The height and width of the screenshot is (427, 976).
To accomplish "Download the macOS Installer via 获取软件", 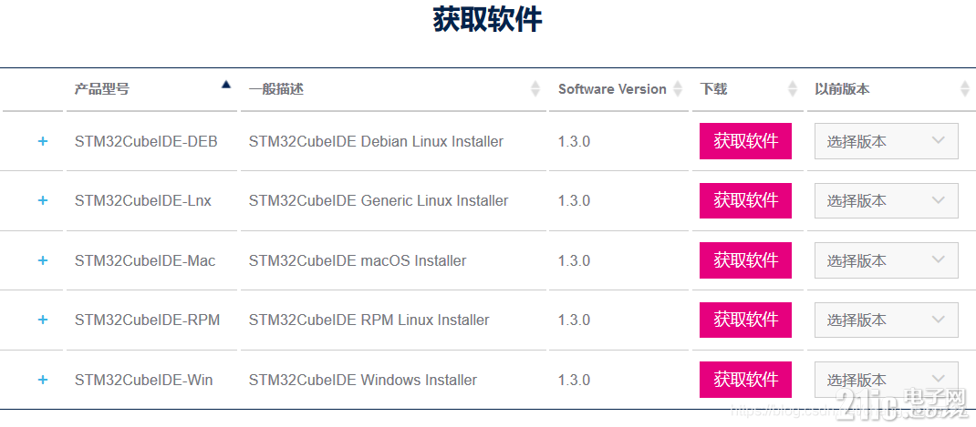I will pyautogui.click(x=745, y=259).
